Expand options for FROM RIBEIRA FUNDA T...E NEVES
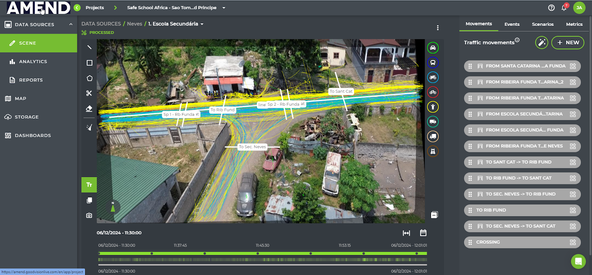Image resolution: width=592 pixels, height=275 pixels. tap(573, 146)
